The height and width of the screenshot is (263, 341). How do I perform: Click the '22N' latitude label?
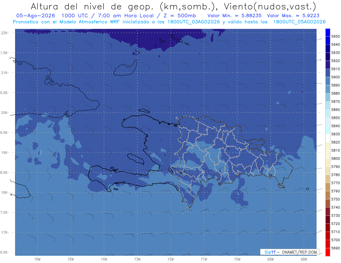4,33
